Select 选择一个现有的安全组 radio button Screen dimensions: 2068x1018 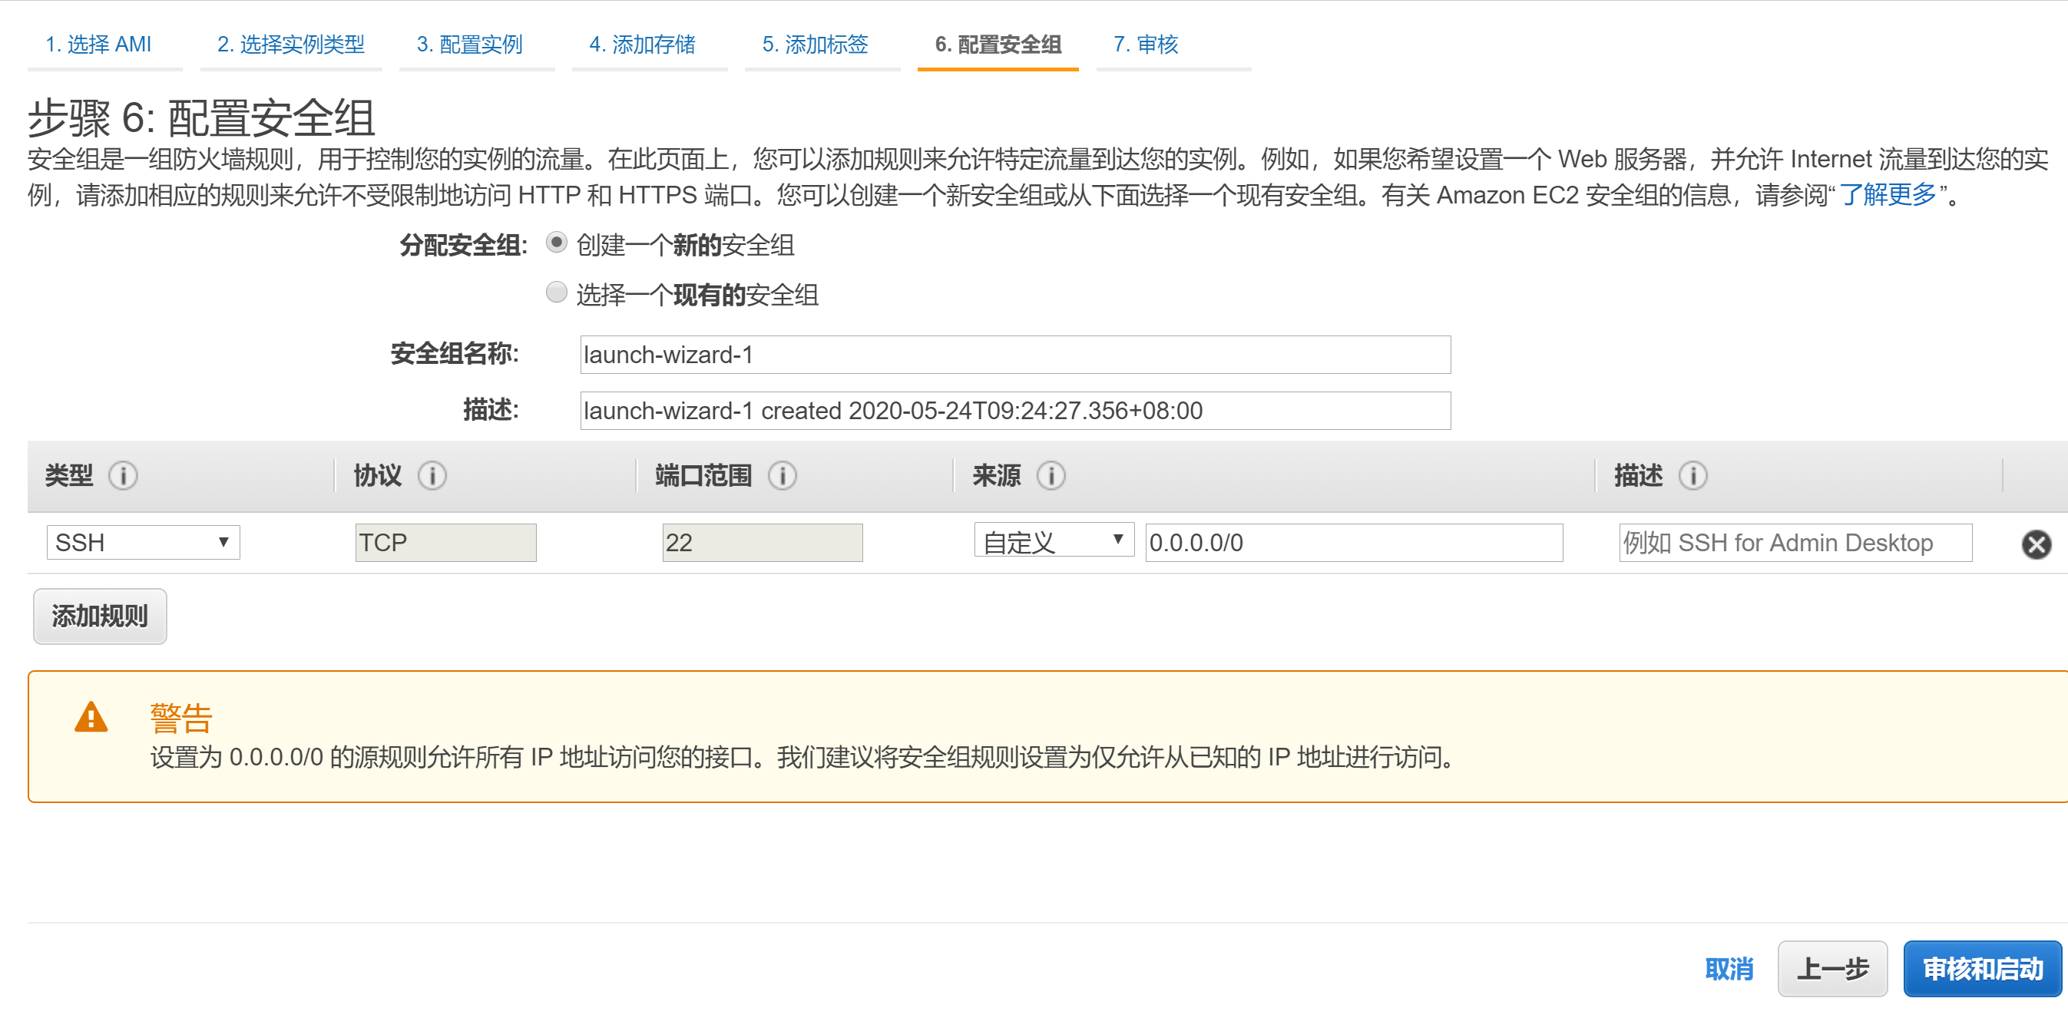click(556, 293)
